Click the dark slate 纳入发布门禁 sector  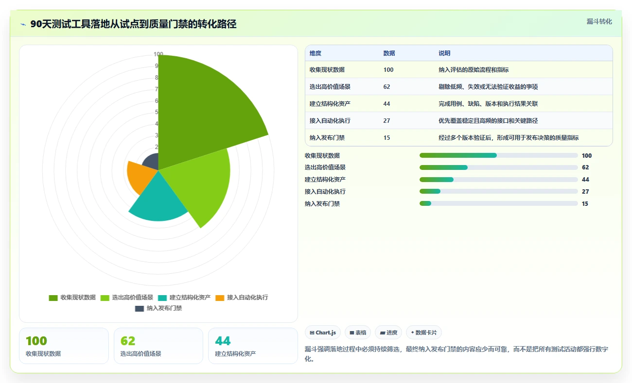pyautogui.click(x=153, y=162)
